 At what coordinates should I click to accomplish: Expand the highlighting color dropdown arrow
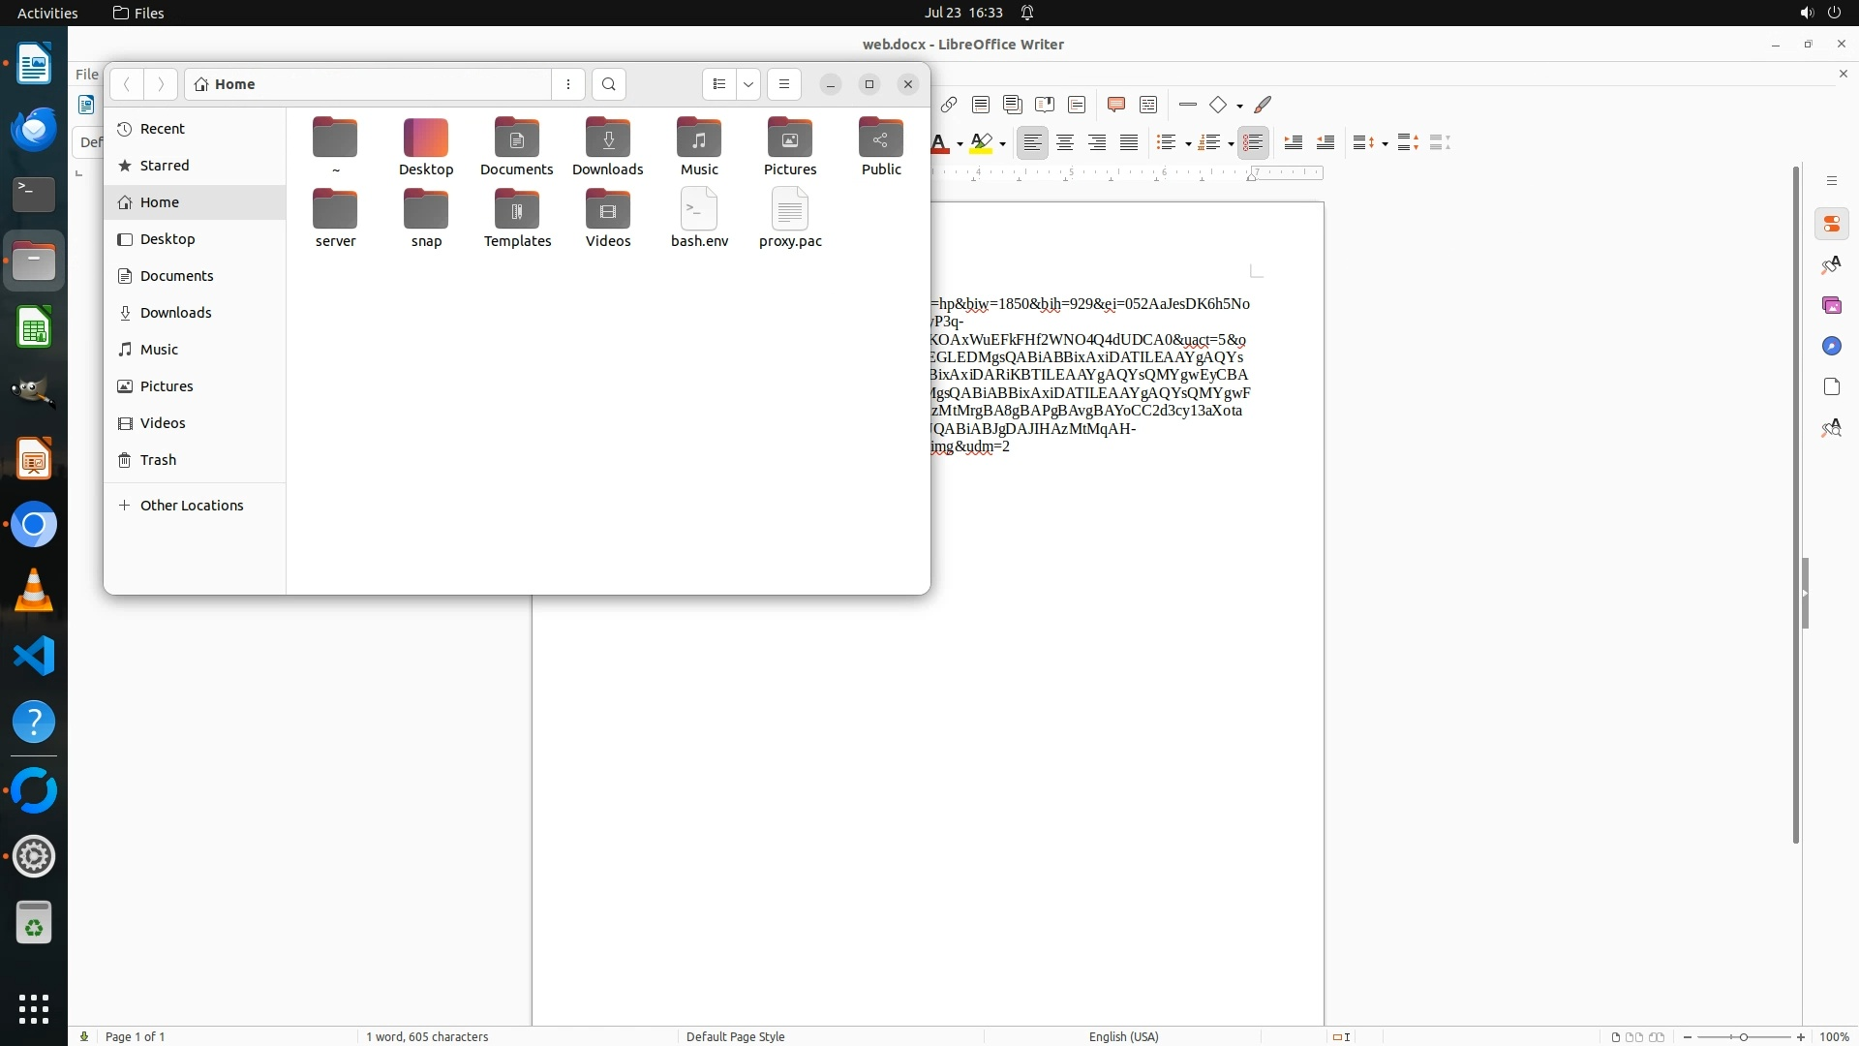pyautogui.click(x=1003, y=143)
